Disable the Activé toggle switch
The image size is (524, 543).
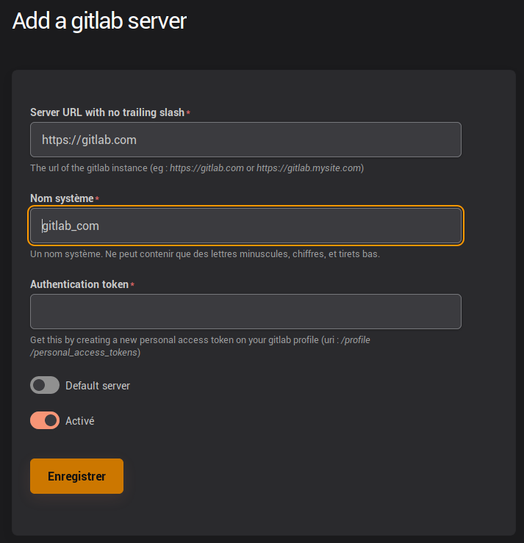pos(45,421)
